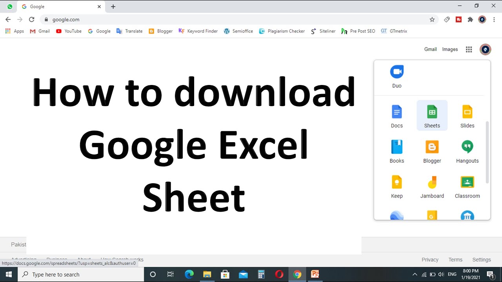The height and width of the screenshot is (282, 502).
Task: Show hidden system tray icons
Action: tap(415, 274)
